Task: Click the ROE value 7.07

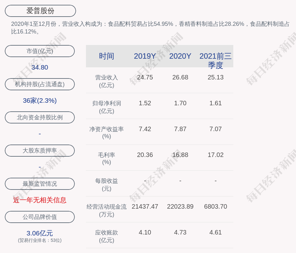Action: (x=215, y=129)
